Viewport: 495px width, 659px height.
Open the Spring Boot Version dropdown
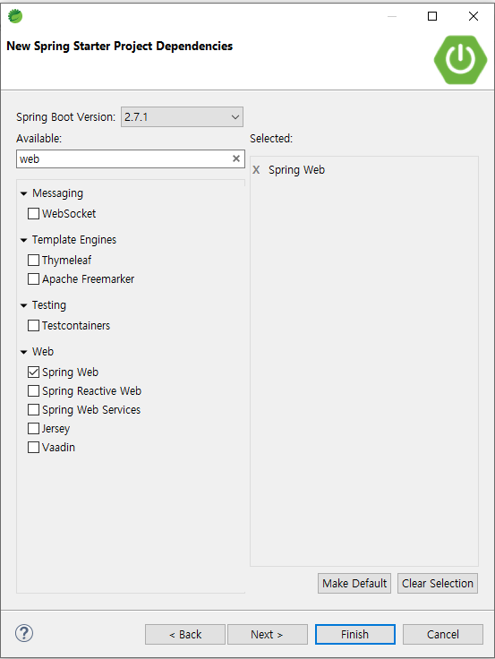(182, 116)
